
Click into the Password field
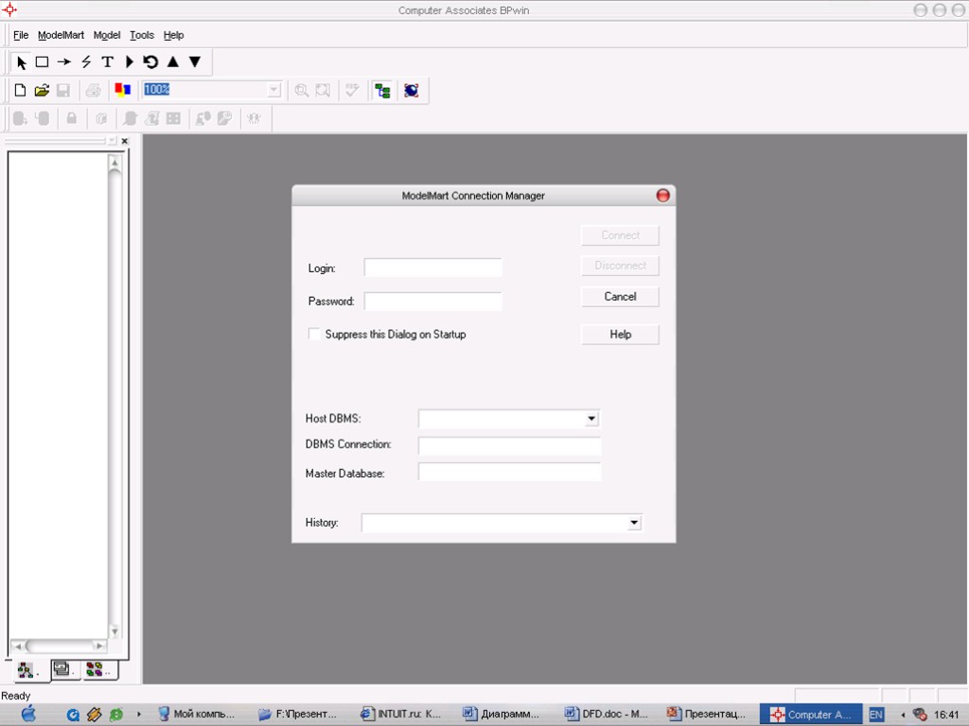(x=432, y=302)
